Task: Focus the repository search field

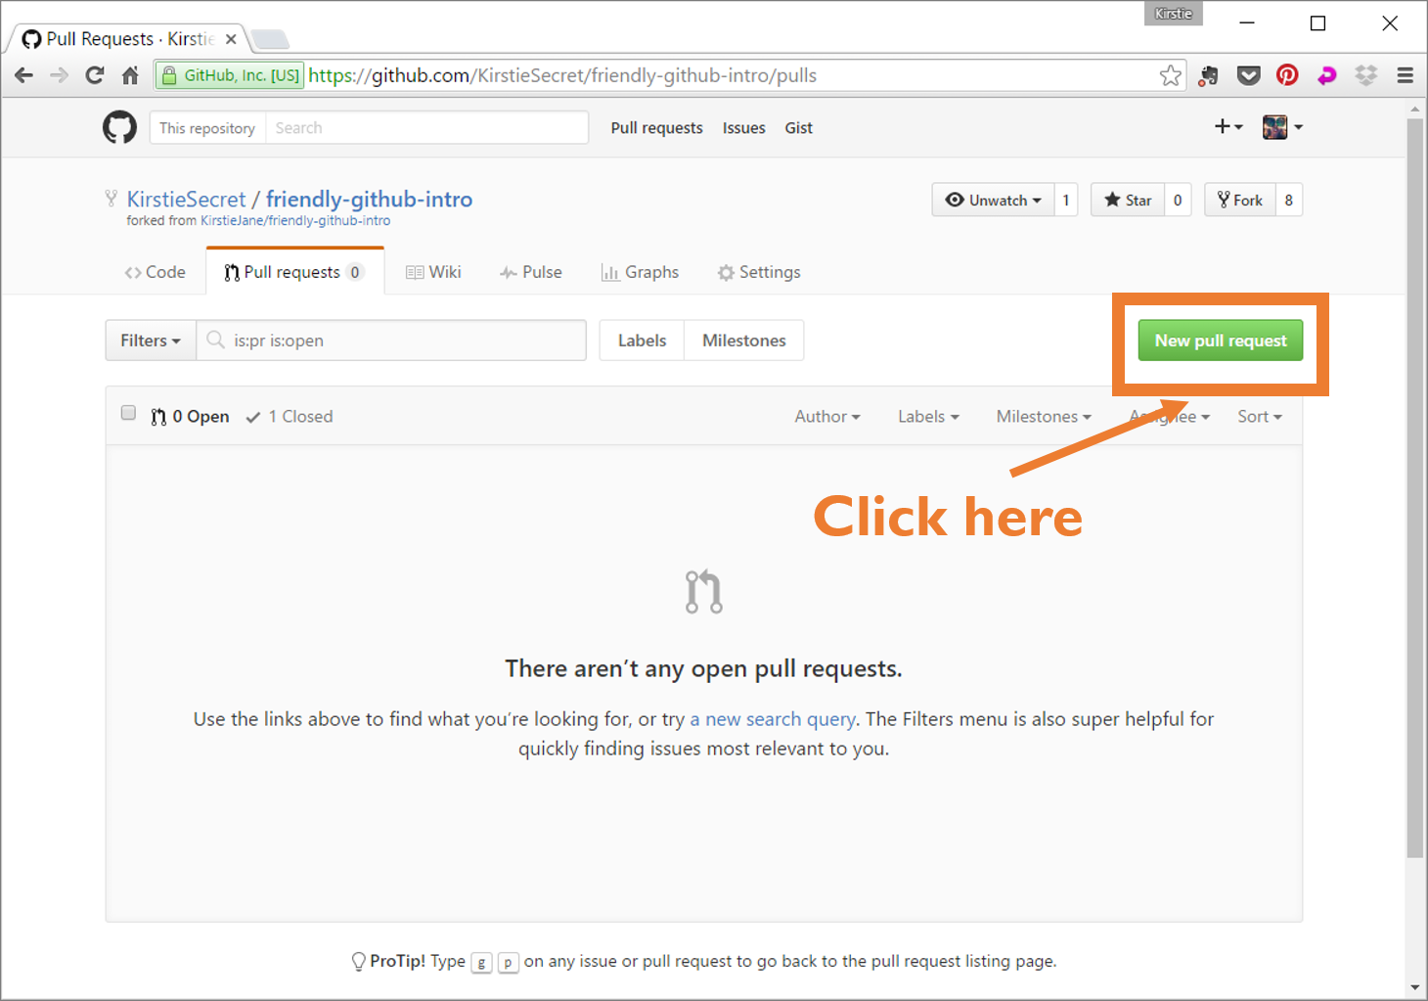Action: 426,127
